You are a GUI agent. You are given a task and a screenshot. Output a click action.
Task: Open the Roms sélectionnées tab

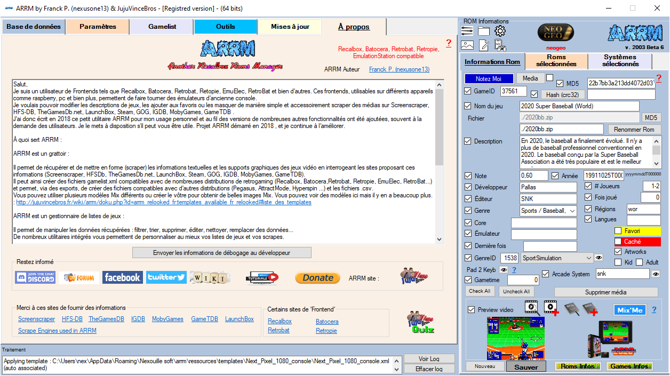(556, 61)
